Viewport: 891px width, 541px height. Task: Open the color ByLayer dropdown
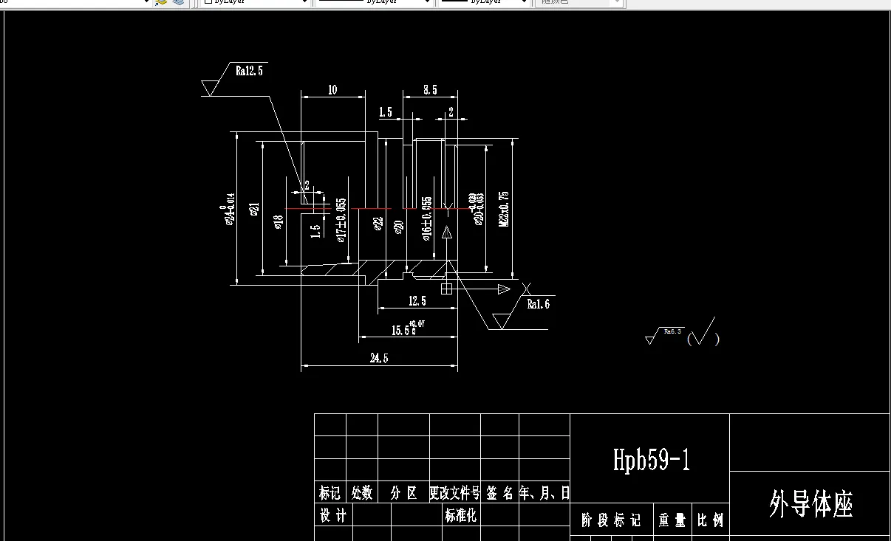pyautogui.click(x=251, y=3)
